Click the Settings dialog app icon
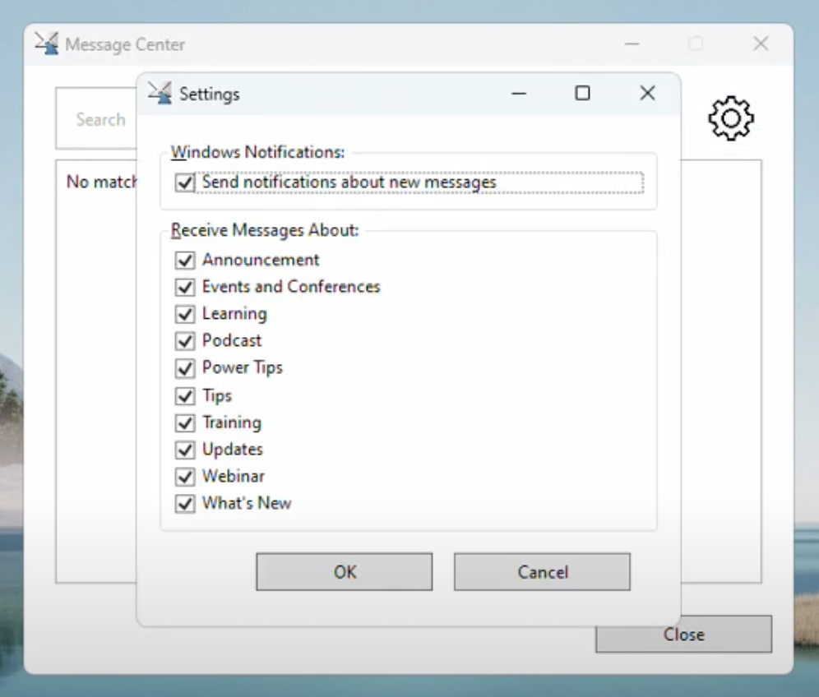The height and width of the screenshot is (697, 819). tap(160, 93)
